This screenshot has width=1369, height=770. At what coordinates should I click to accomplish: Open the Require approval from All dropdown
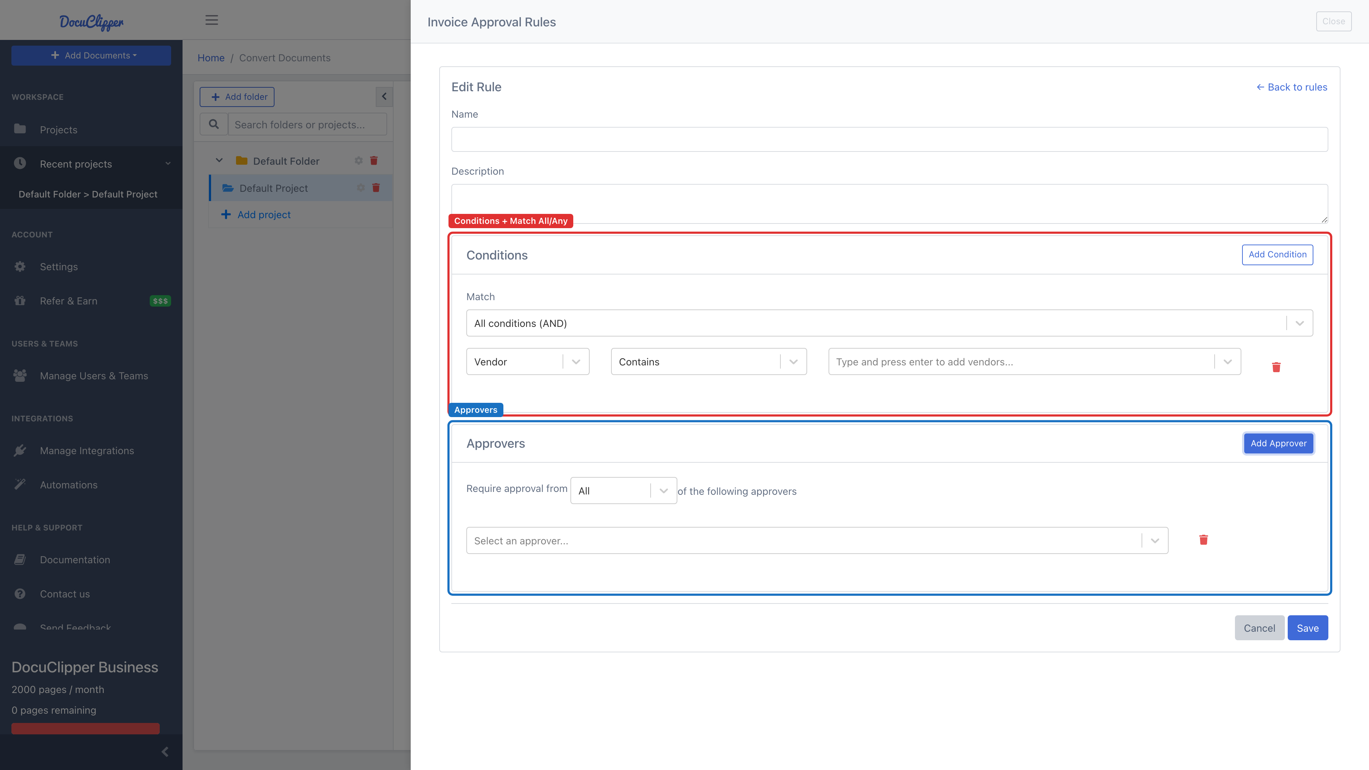point(624,491)
